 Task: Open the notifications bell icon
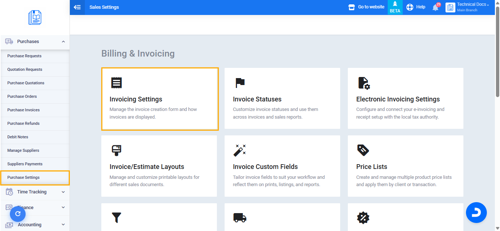[435, 7]
